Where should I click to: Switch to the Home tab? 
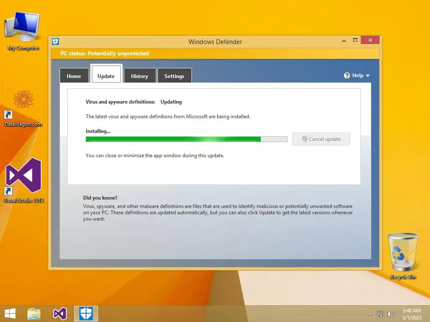pyautogui.click(x=74, y=75)
